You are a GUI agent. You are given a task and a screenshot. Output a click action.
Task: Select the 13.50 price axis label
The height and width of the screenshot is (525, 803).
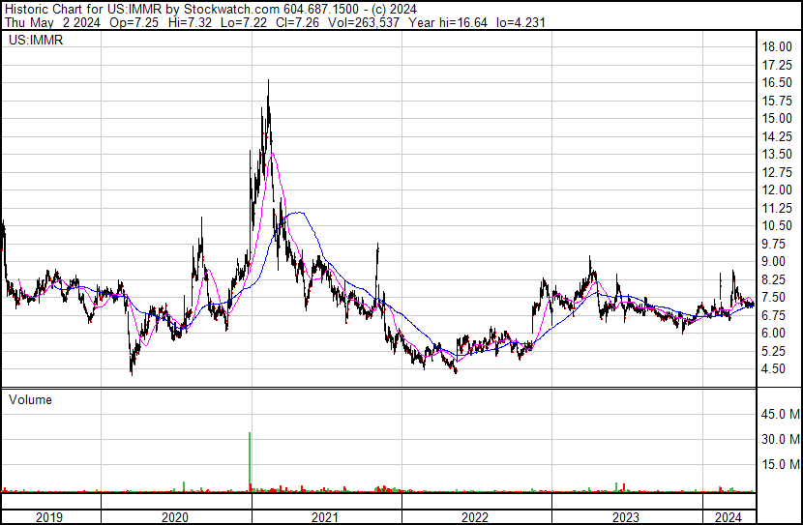coord(777,154)
